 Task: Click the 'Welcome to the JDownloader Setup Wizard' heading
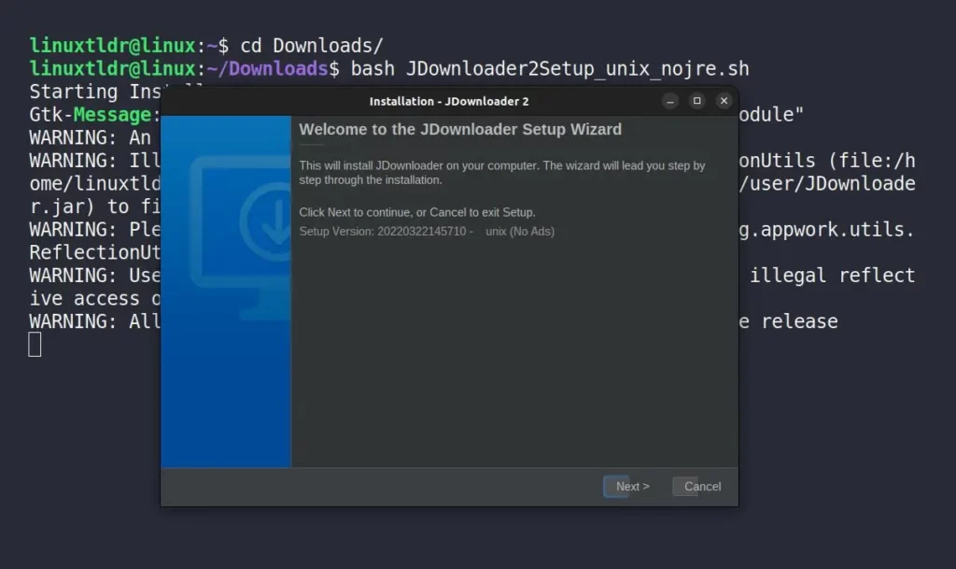460,129
